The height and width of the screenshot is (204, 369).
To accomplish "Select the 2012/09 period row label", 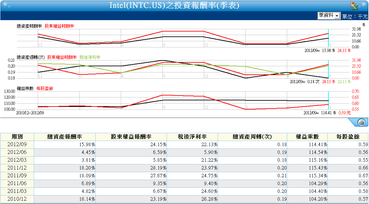I will (x=17, y=145).
